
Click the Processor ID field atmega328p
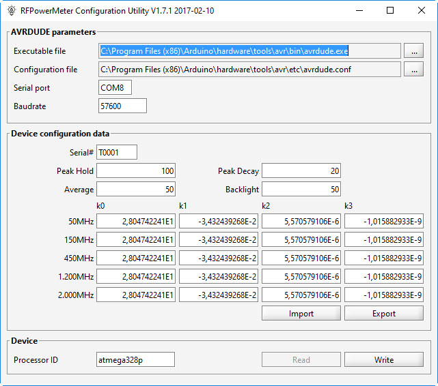tap(136, 359)
